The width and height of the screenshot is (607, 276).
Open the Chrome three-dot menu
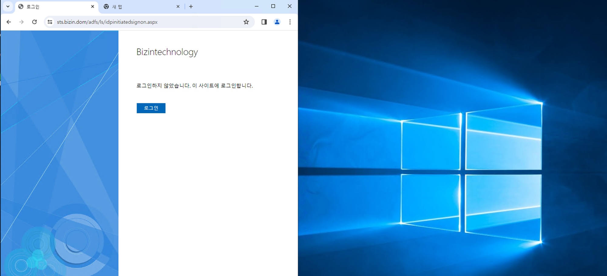(x=290, y=22)
